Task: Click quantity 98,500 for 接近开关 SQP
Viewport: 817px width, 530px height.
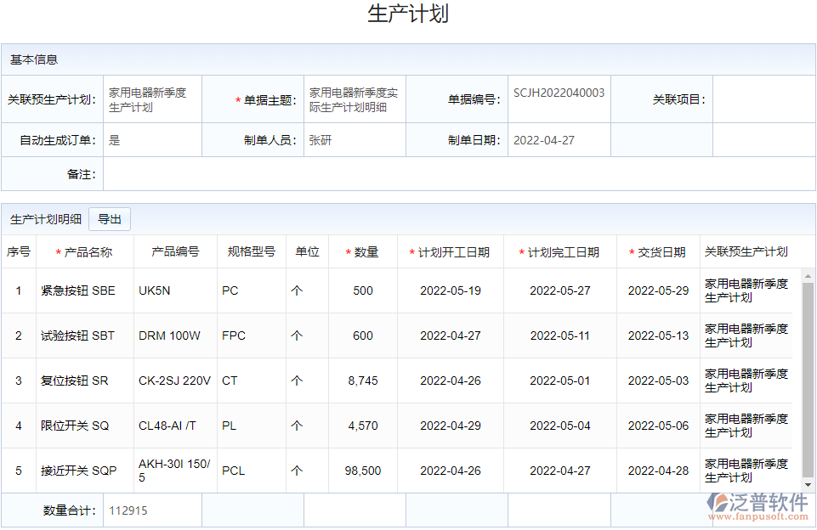Action: (362, 471)
